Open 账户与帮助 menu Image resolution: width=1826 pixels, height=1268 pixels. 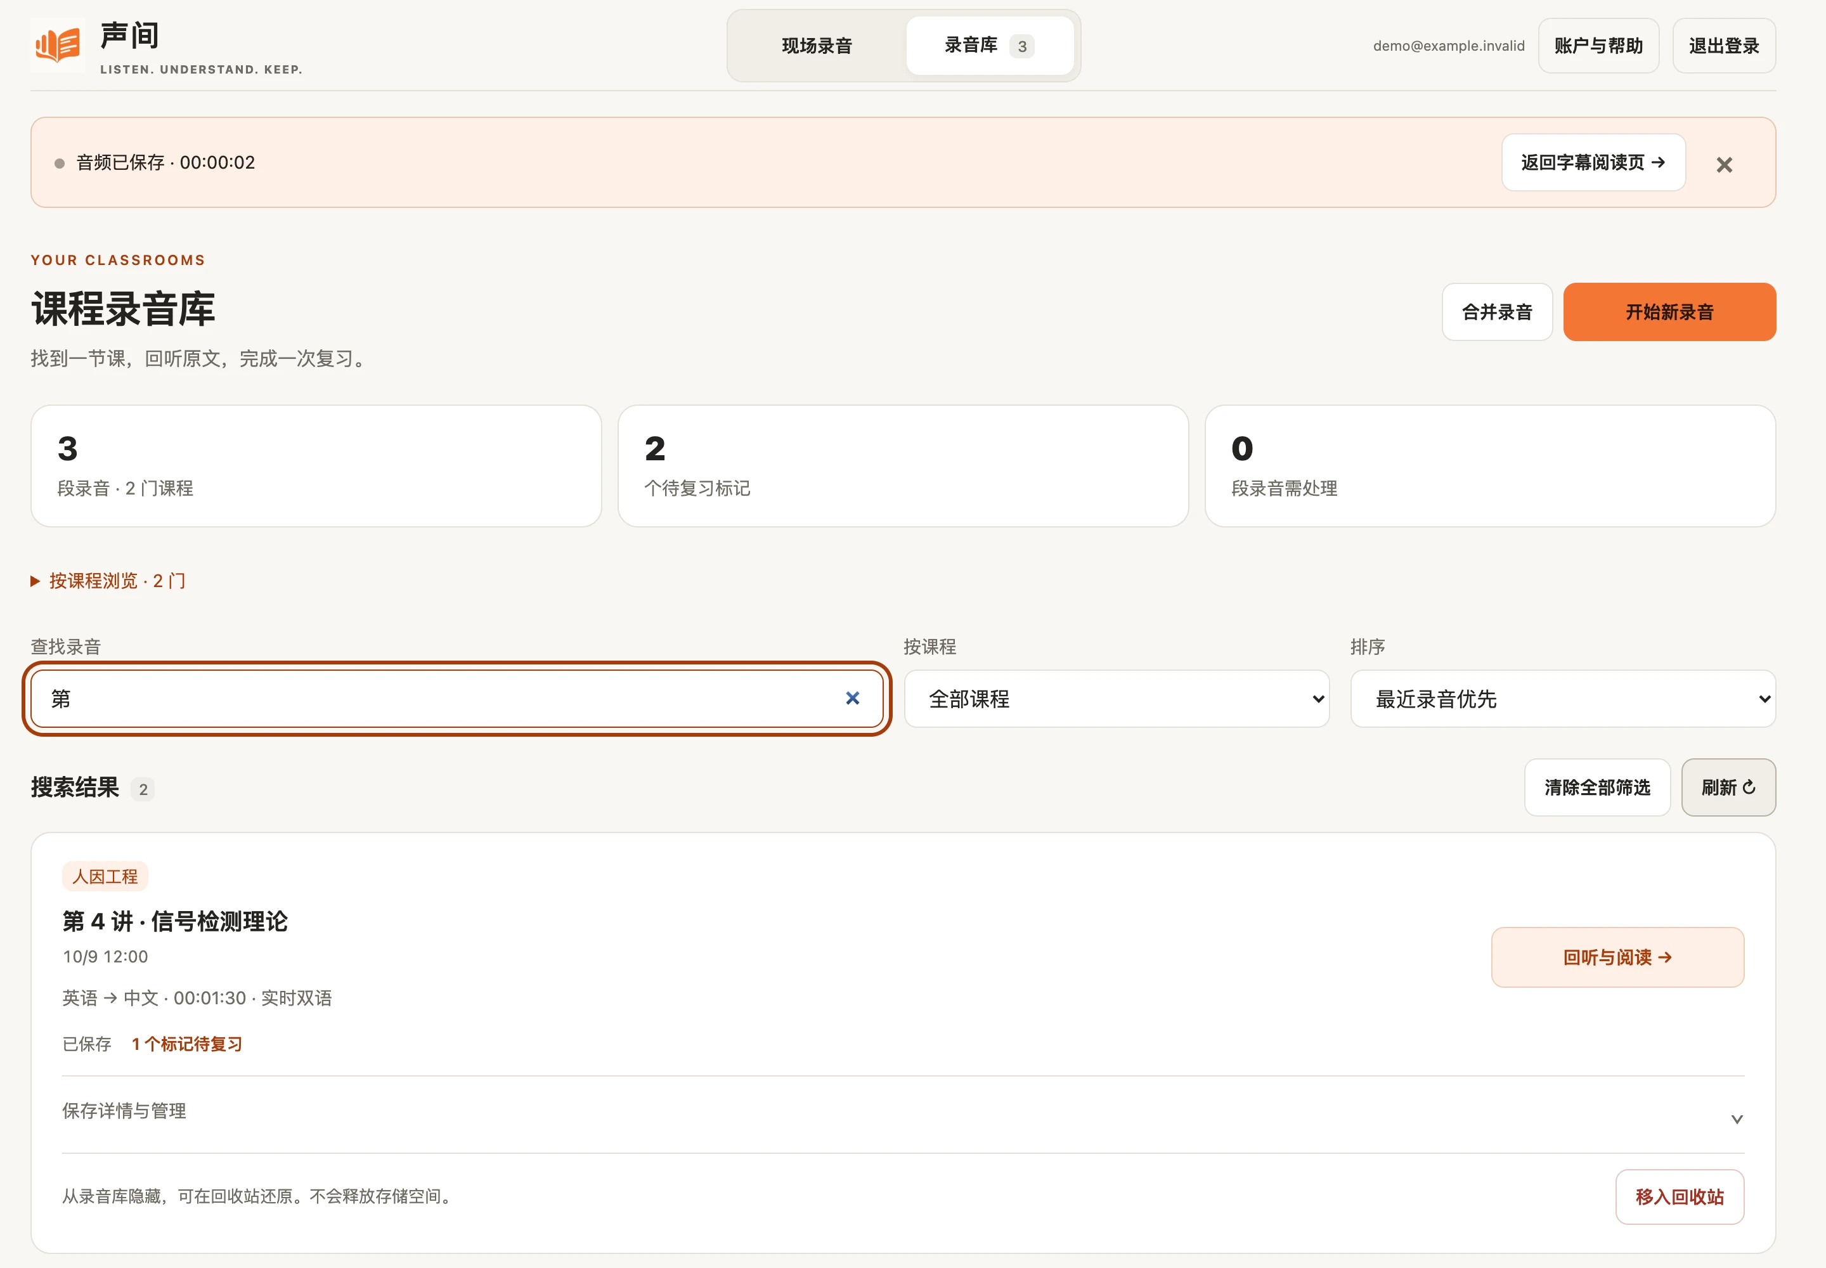pos(1598,46)
